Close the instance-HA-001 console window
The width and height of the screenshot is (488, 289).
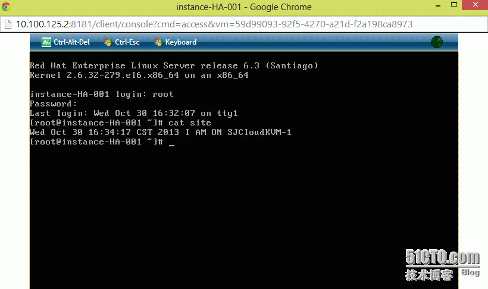coord(475,5)
